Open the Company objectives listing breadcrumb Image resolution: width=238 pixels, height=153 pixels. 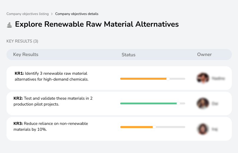[28, 14]
